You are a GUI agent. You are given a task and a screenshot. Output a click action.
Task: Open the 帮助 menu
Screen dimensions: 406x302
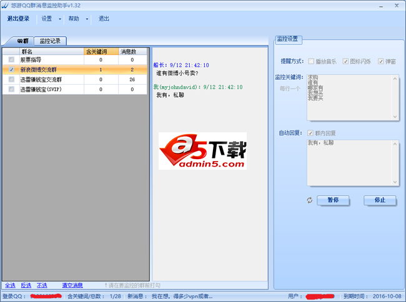[x=74, y=19]
